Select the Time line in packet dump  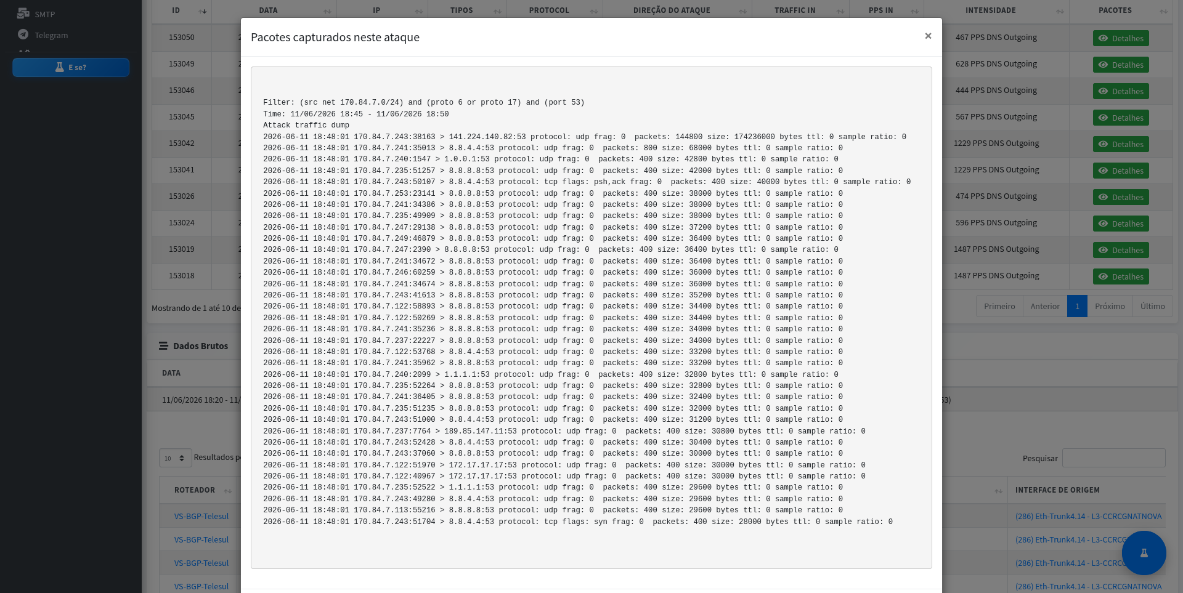point(356,114)
